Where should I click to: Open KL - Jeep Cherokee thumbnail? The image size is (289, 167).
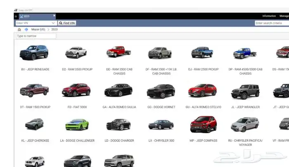click(x=34, y=124)
